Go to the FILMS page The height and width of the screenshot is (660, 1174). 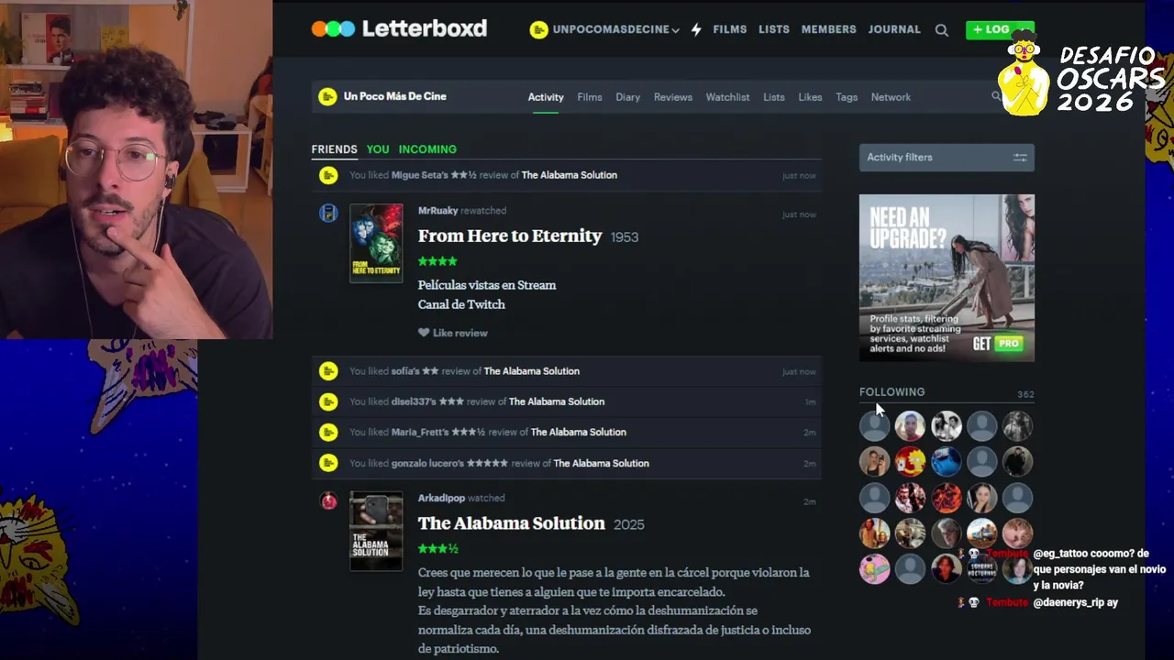[x=730, y=29]
